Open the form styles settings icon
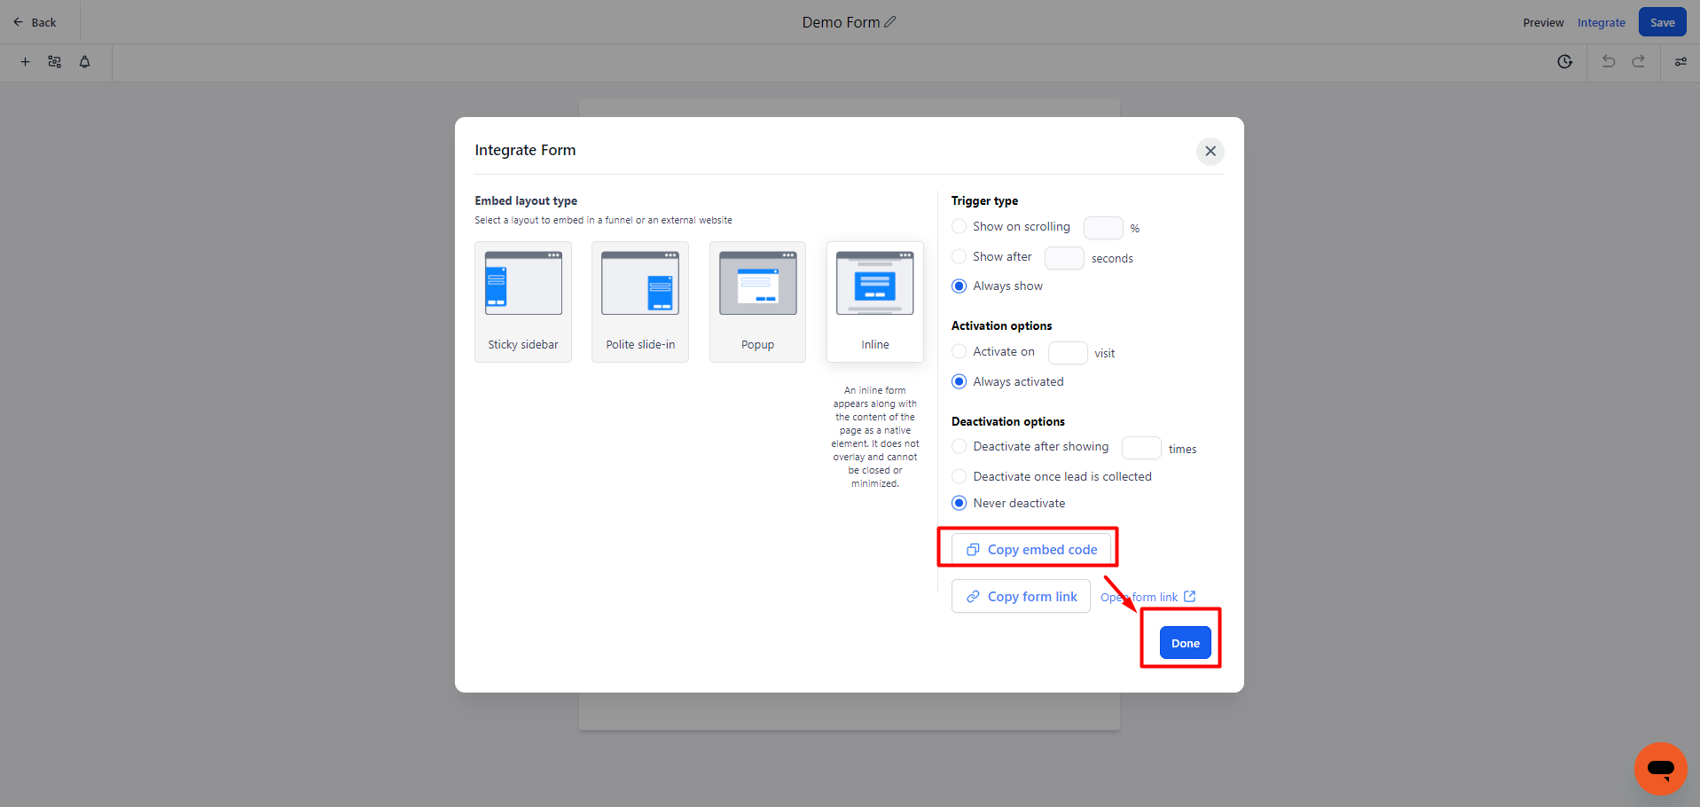 pyautogui.click(x=55, y=62)
